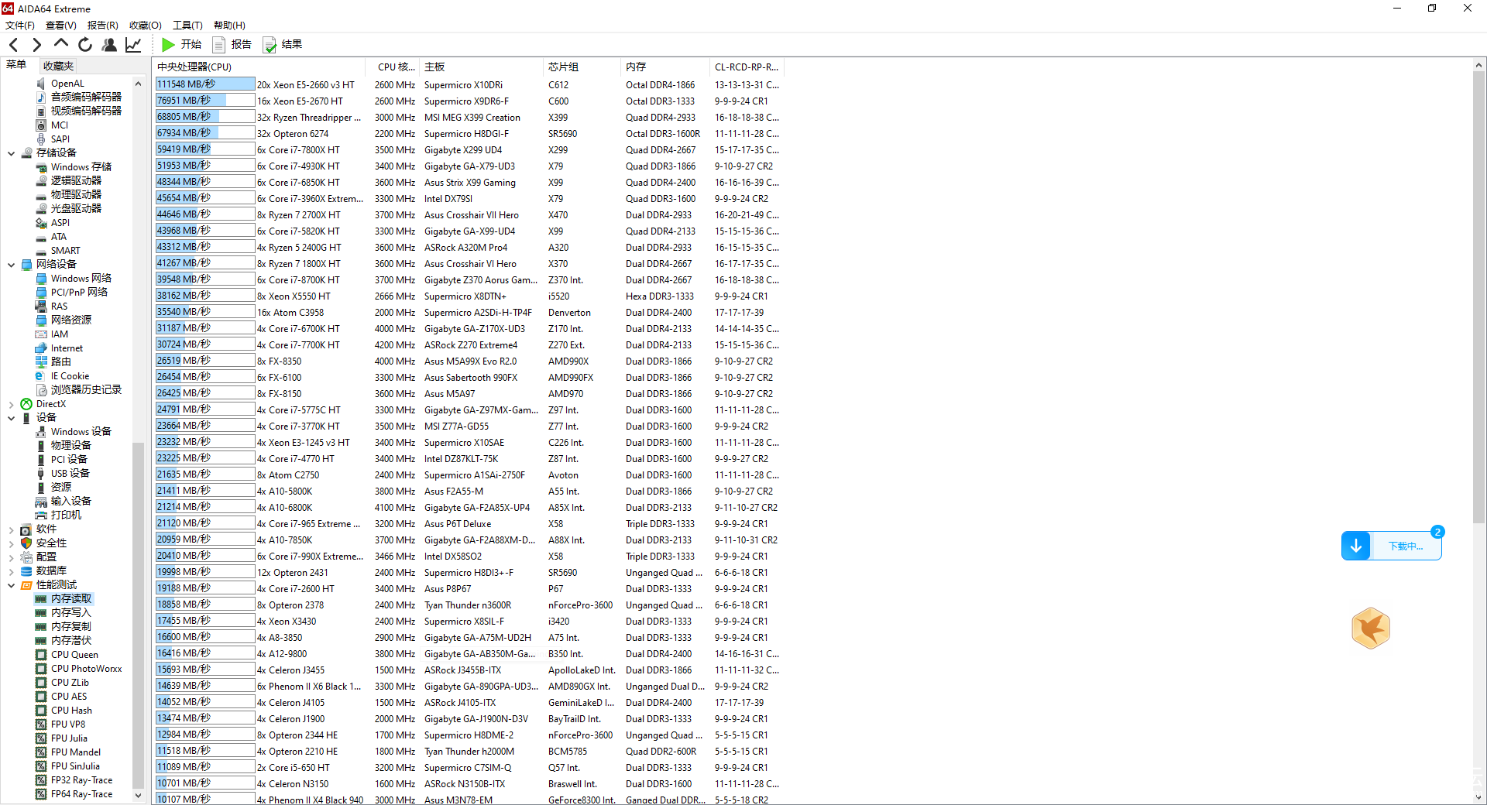
Task: Collapse the 网络设备 tree node
Action: coord(11,265)
